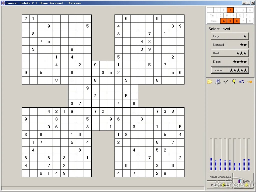Choose the Hard three-star level
The height and width of the screenshot is (192, 256).
point(230,53)
